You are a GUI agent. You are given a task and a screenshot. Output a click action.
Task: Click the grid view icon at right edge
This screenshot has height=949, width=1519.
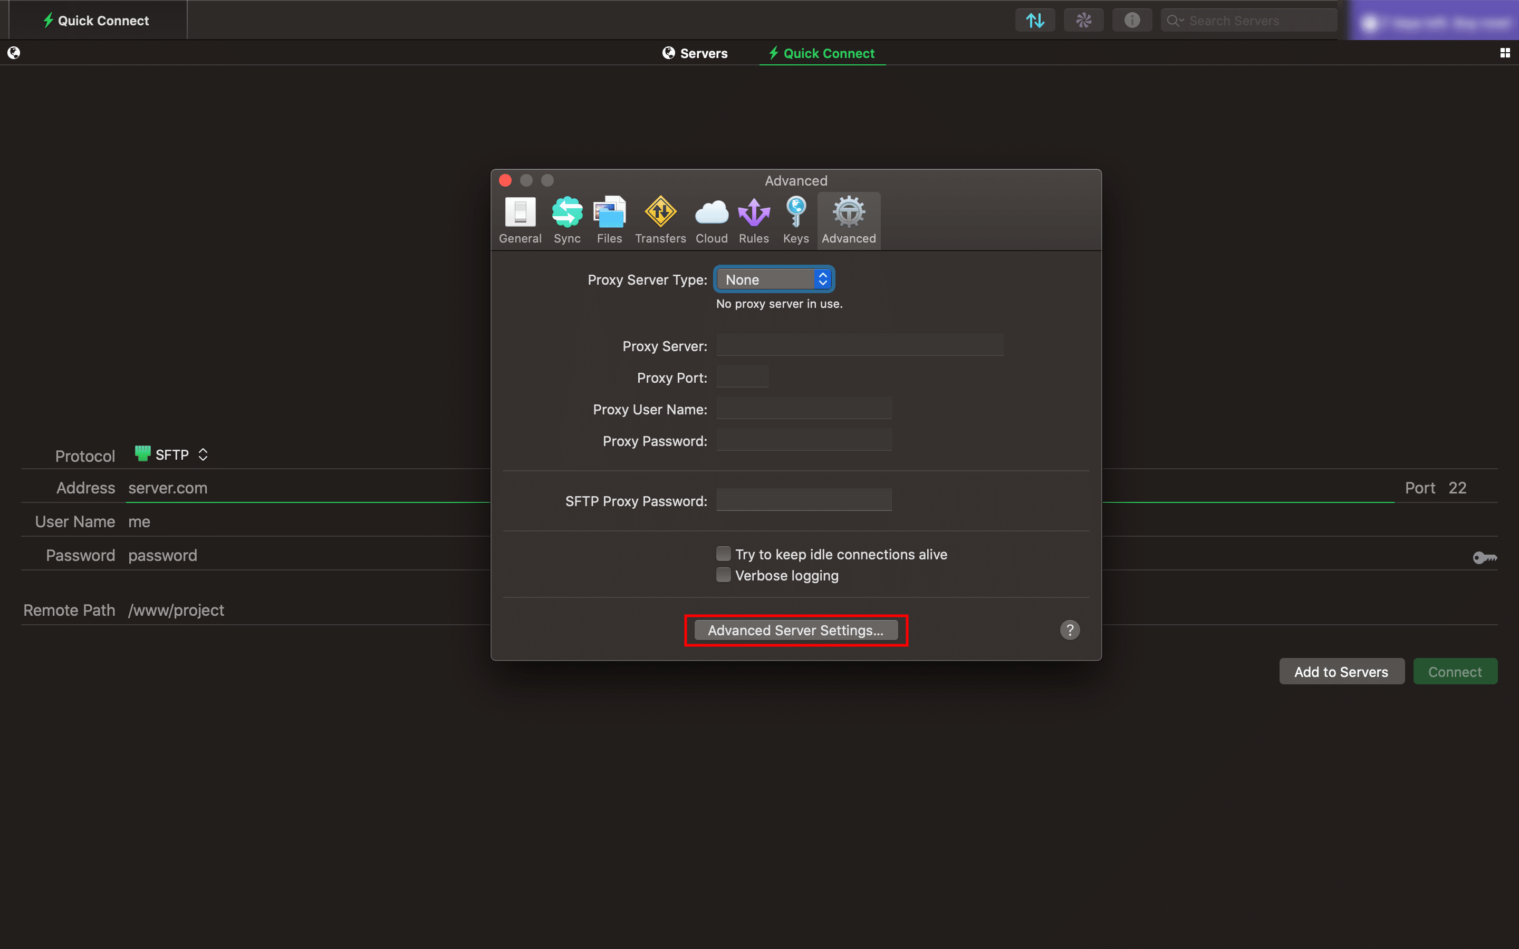(x=1505, y=53)
